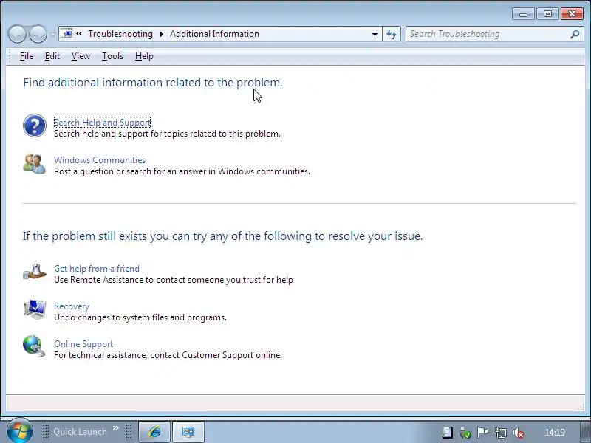
Task: Select the Troubleshooting taskbar window button
Action: pos(188,432)
